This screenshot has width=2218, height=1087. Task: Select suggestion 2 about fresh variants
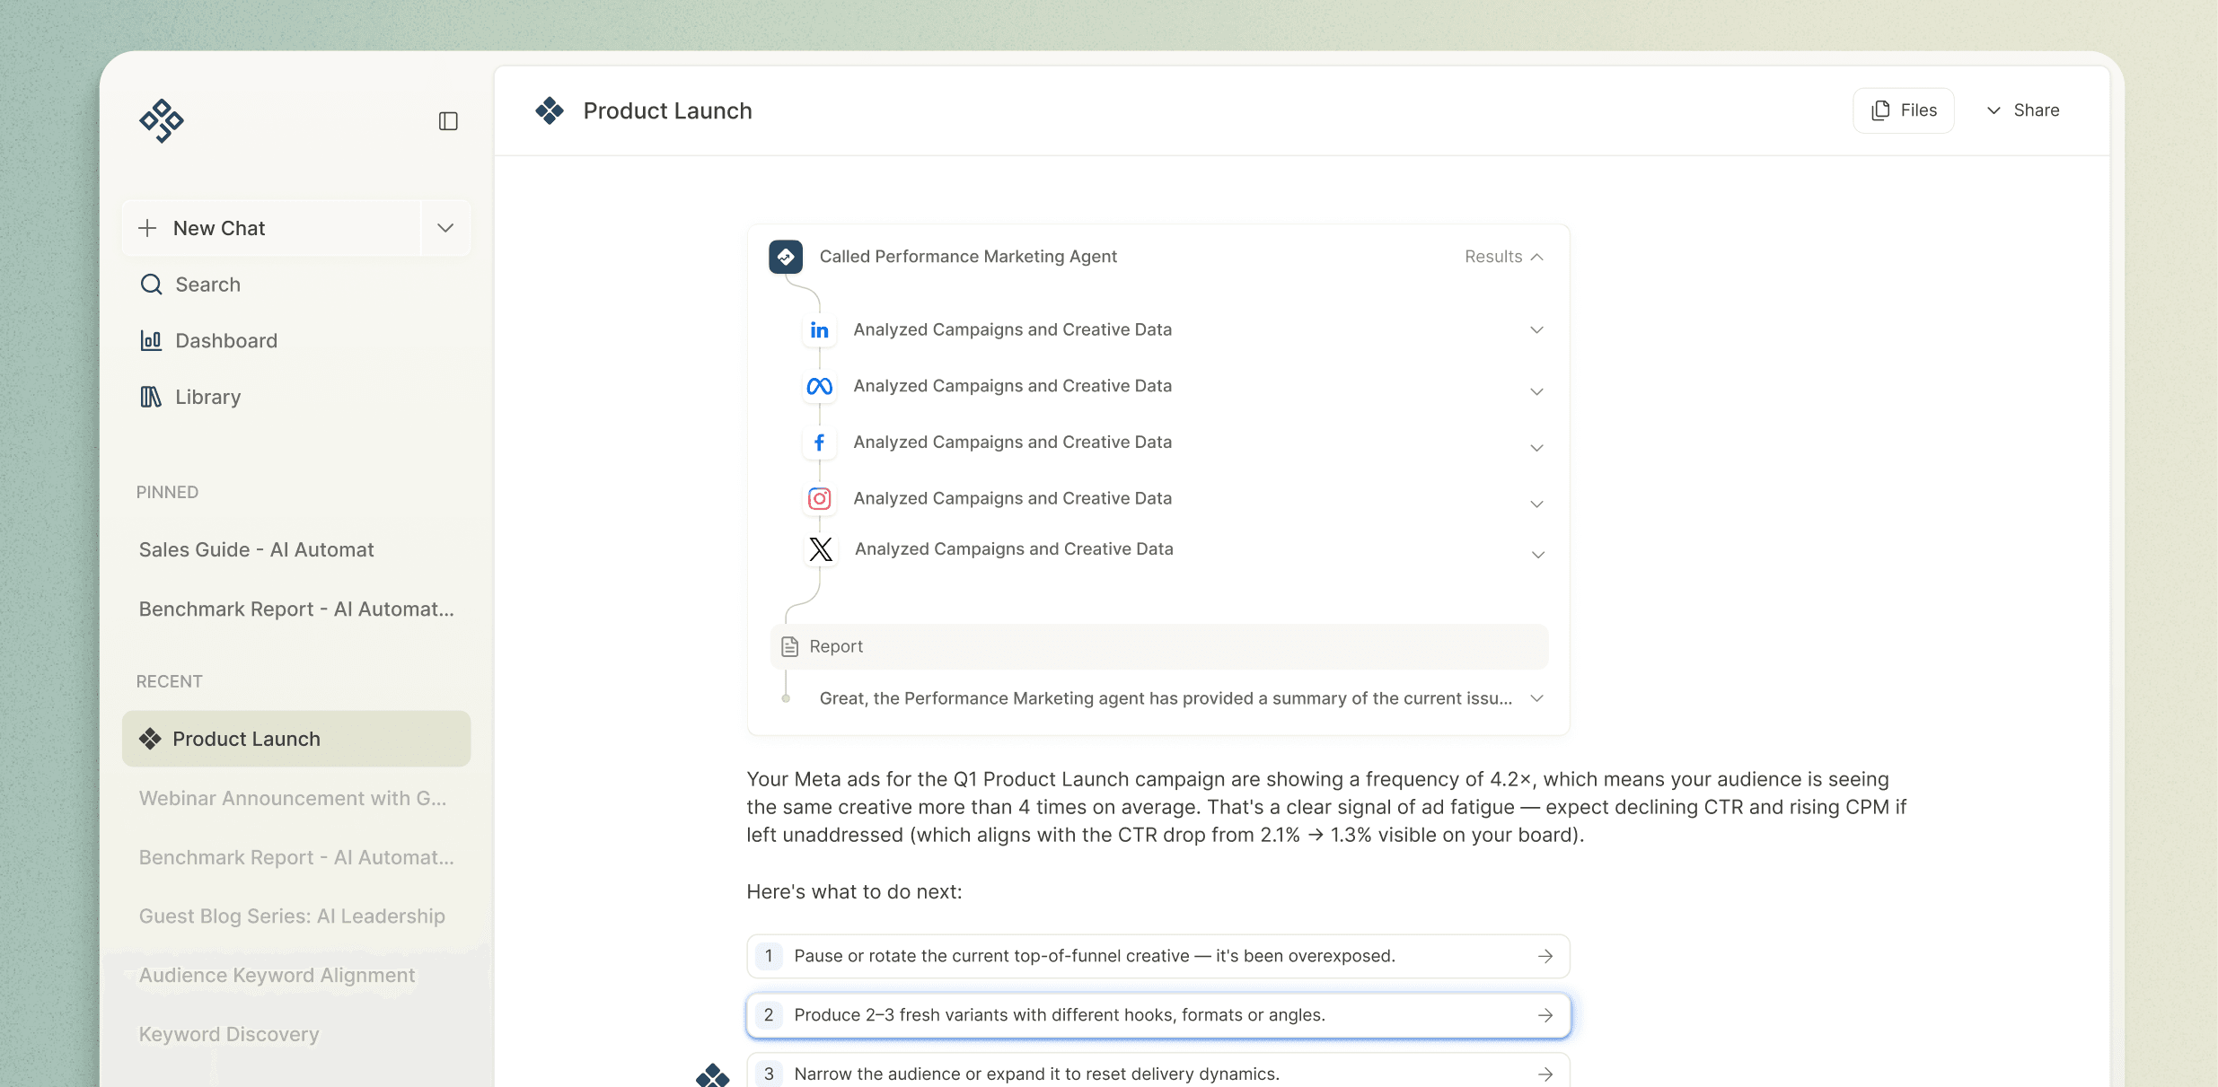coord(1158,1015)
